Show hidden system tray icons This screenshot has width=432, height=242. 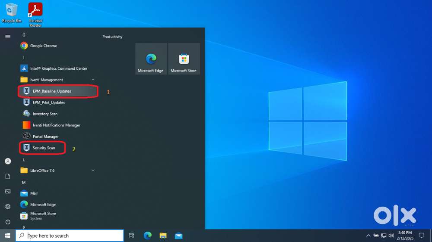click(x=368, y=236)
